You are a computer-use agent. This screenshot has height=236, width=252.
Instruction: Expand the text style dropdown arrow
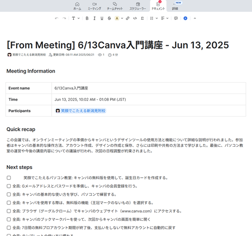coord(78,18)
